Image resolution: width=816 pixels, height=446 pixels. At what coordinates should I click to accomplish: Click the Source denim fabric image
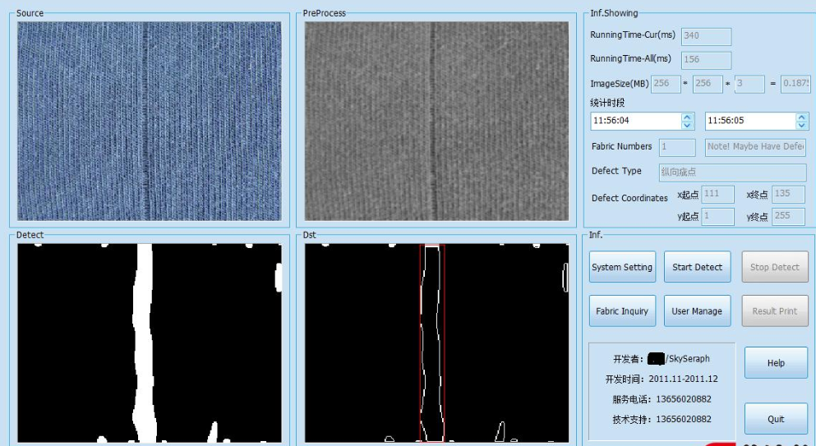coord(150,121)
